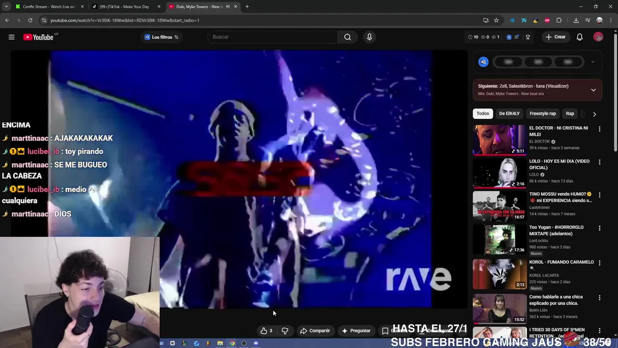Open a new browser tab

tap(247, 7)
